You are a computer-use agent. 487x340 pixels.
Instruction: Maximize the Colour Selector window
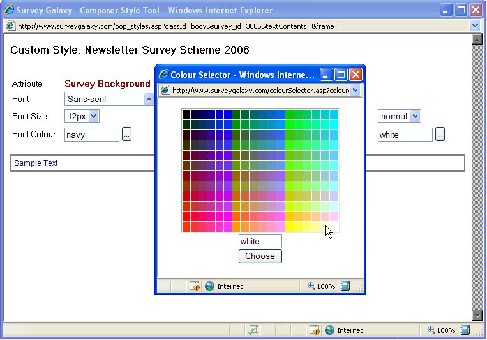pyautogui.click(x=341, y=75)
